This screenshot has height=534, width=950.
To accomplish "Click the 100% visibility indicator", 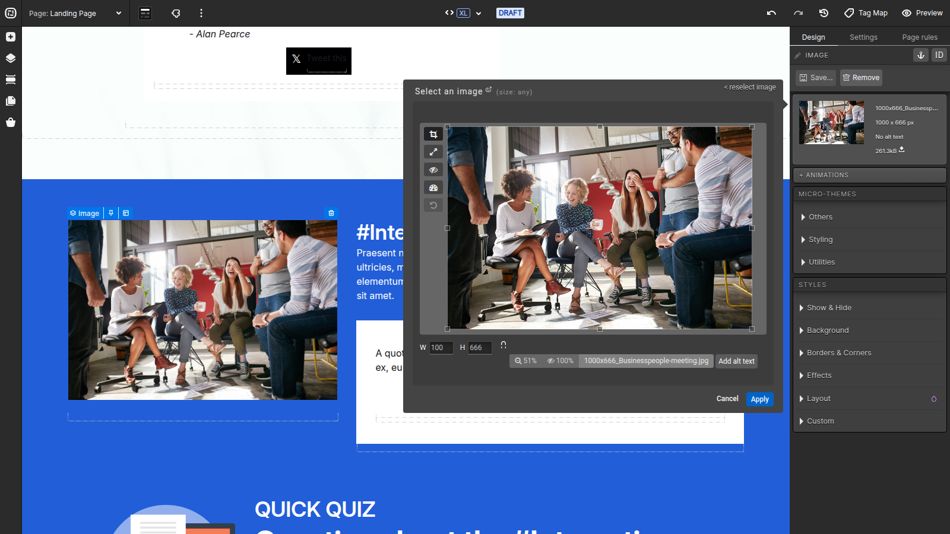I will pos(560,361).
